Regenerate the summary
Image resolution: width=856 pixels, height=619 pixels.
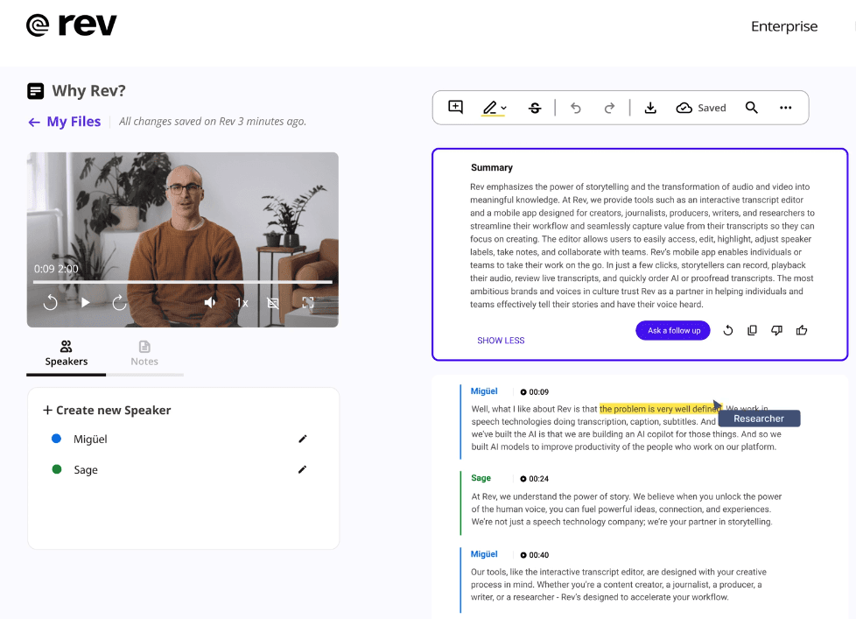click(x=727, y=331)
